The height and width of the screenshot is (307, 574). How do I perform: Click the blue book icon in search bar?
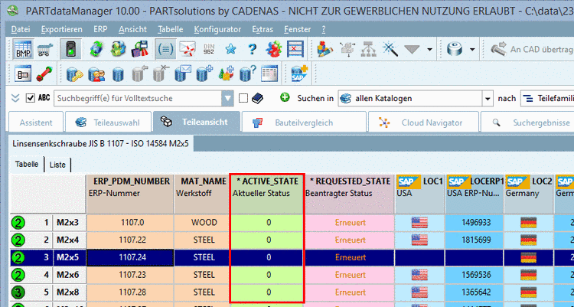coord(257,98)
